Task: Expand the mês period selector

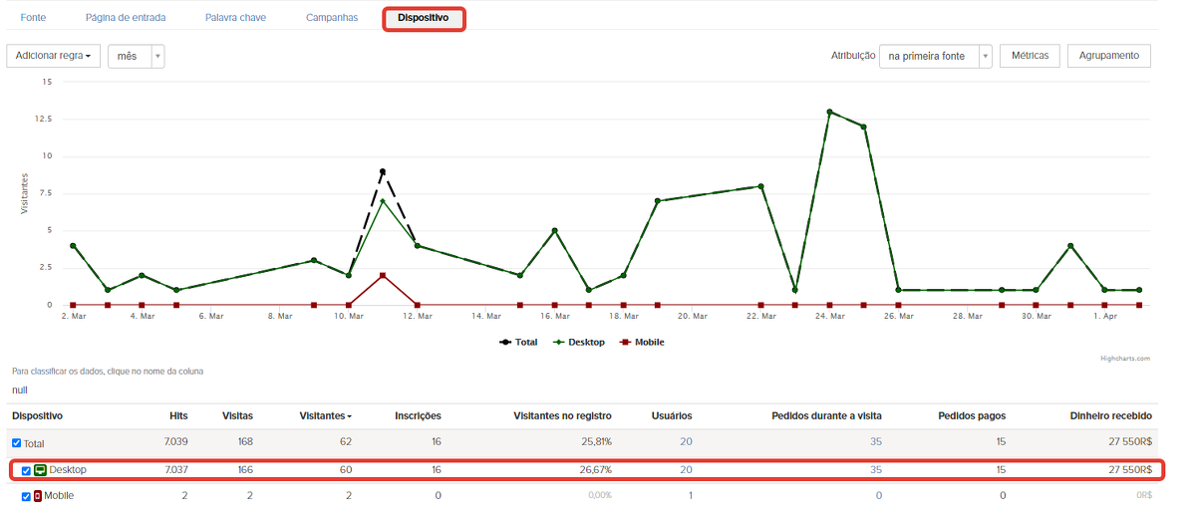Action: click(x=137, y=56)
